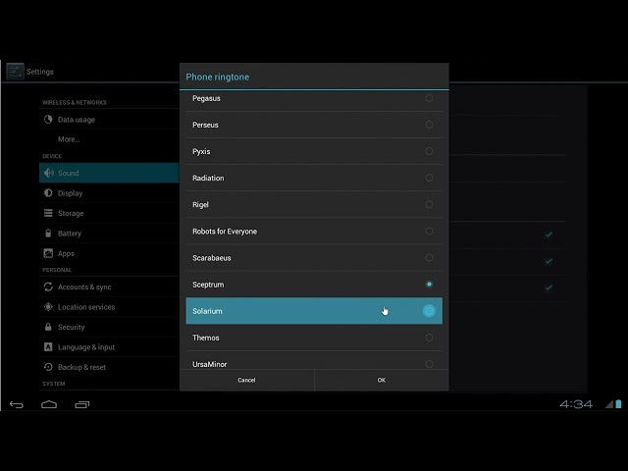
Task: Click the Perseus ringtone name
Action: 205,125
